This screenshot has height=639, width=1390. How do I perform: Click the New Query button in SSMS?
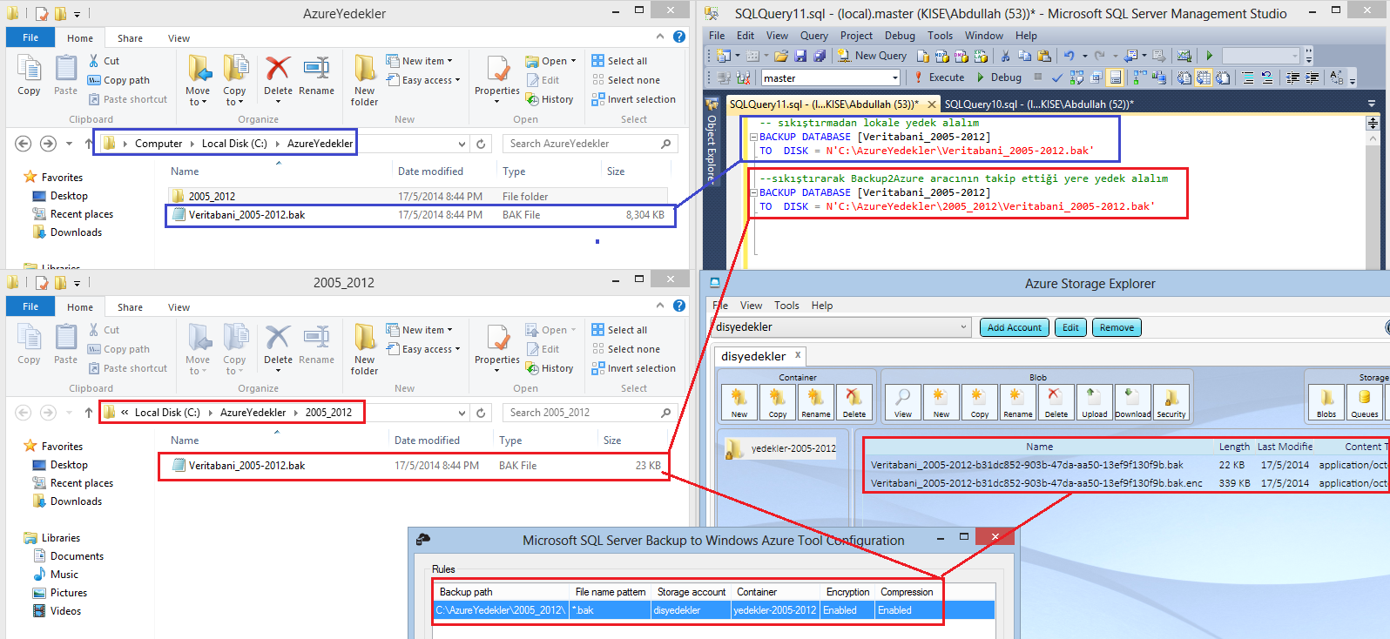pyautogui.click(x=872, y=56)
